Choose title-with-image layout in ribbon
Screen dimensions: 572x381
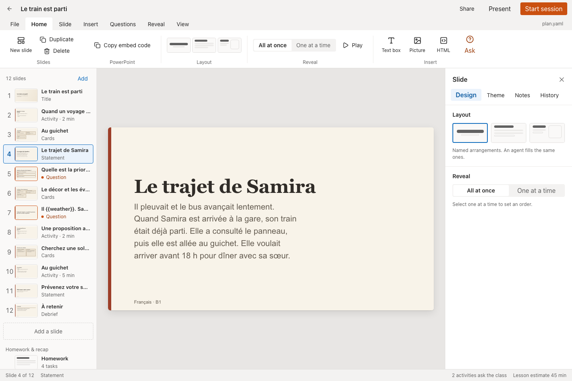pyautogui.click(x=230, y=45)
